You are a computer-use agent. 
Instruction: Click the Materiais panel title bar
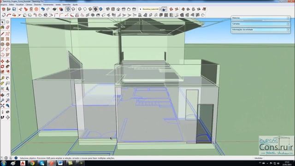pos(260,18)
